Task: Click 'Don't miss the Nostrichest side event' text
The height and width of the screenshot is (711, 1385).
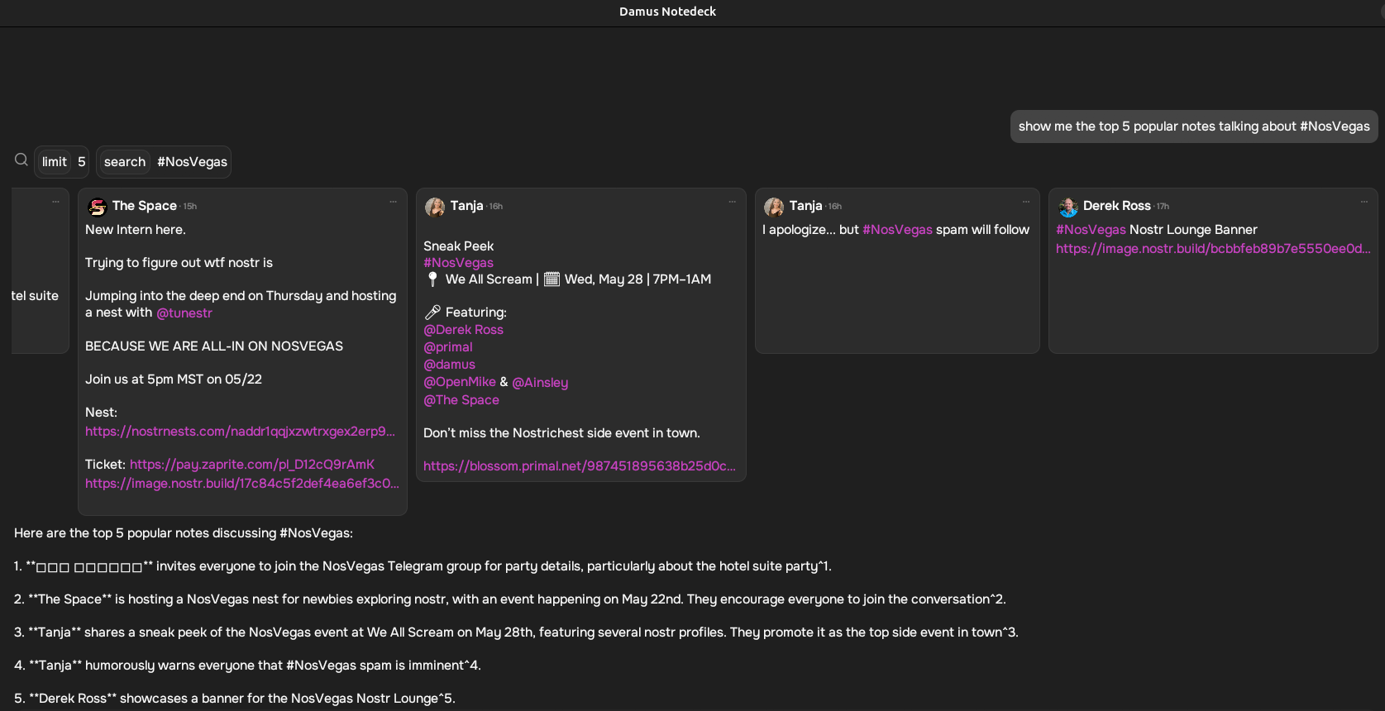Action: coord(561,433)
